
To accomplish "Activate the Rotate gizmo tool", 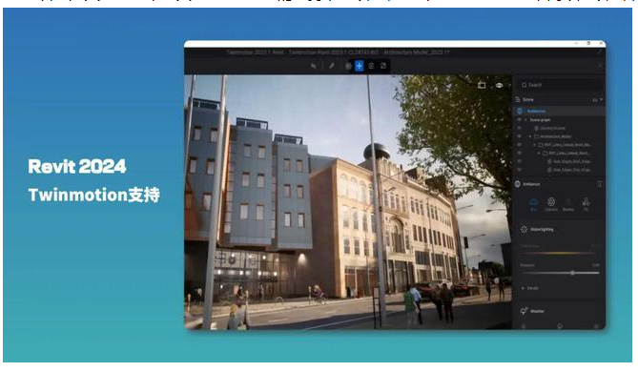I will [x=371, y=66].
